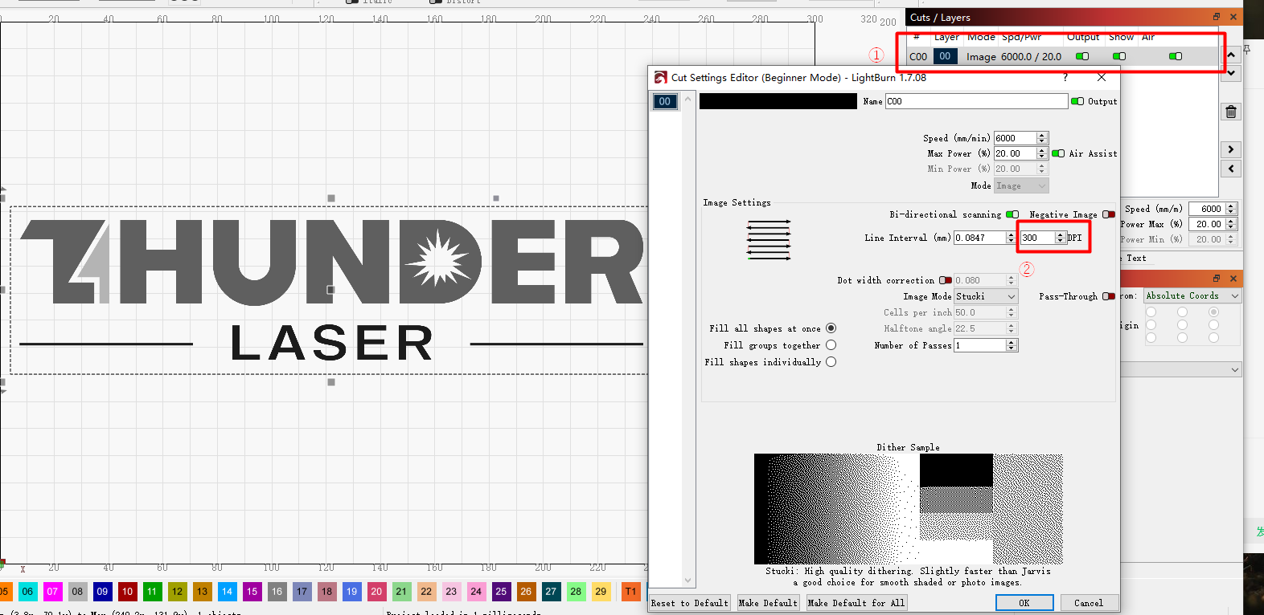Click Speed field in Cuts panel

[1207, 209]
